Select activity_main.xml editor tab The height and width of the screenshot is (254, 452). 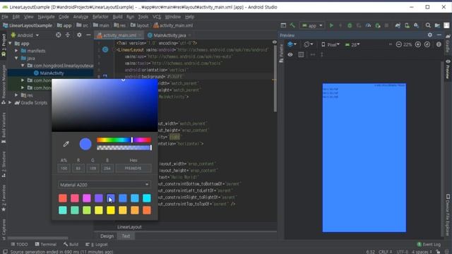[x=119, y=35]
